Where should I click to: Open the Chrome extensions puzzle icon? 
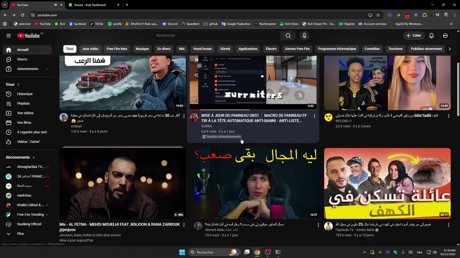424,15
